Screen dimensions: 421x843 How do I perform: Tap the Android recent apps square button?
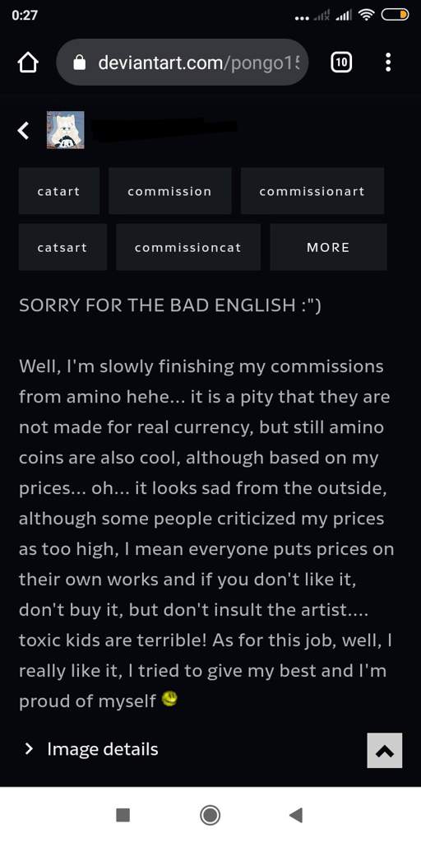[x=123, y=816]
